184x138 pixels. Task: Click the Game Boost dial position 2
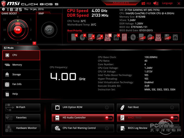click(31, 30)
